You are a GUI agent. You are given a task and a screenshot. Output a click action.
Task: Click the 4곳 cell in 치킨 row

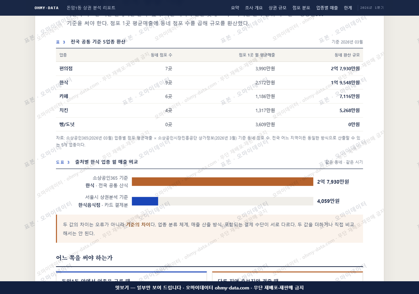[x=169, y=110]
